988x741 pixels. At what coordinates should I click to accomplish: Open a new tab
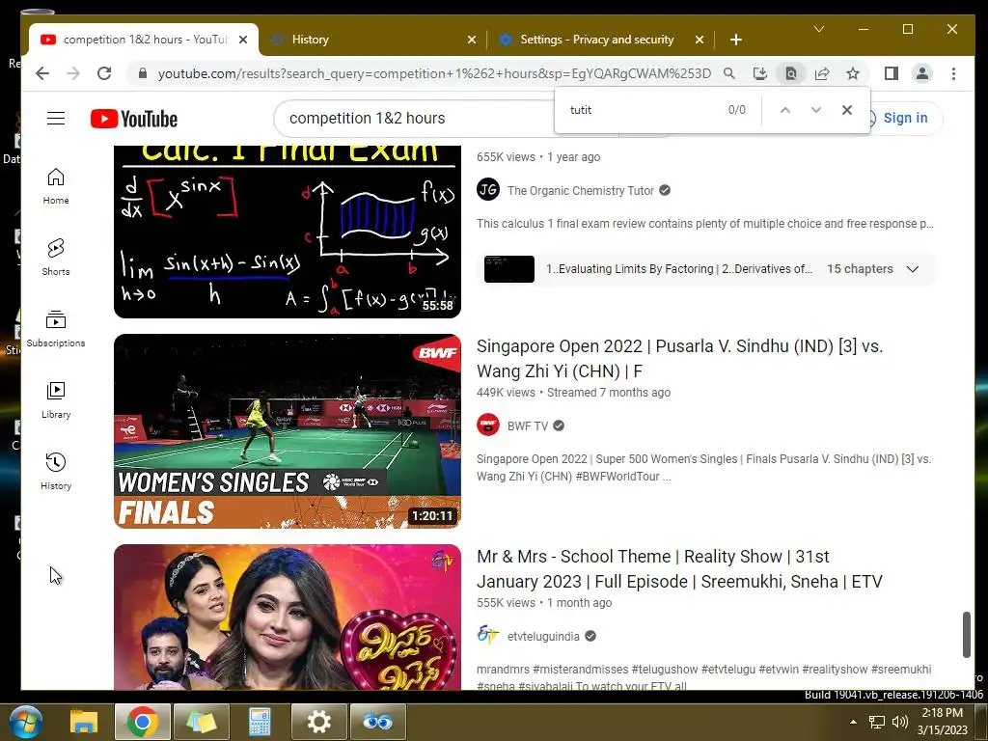(x=735, y=40)
